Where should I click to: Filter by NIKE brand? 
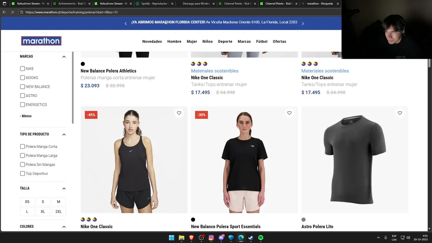coord(22,69)
